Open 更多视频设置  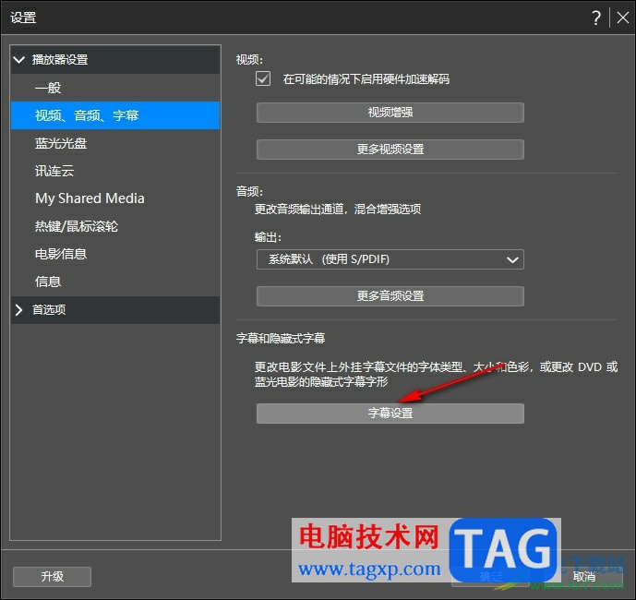(390, 150)
